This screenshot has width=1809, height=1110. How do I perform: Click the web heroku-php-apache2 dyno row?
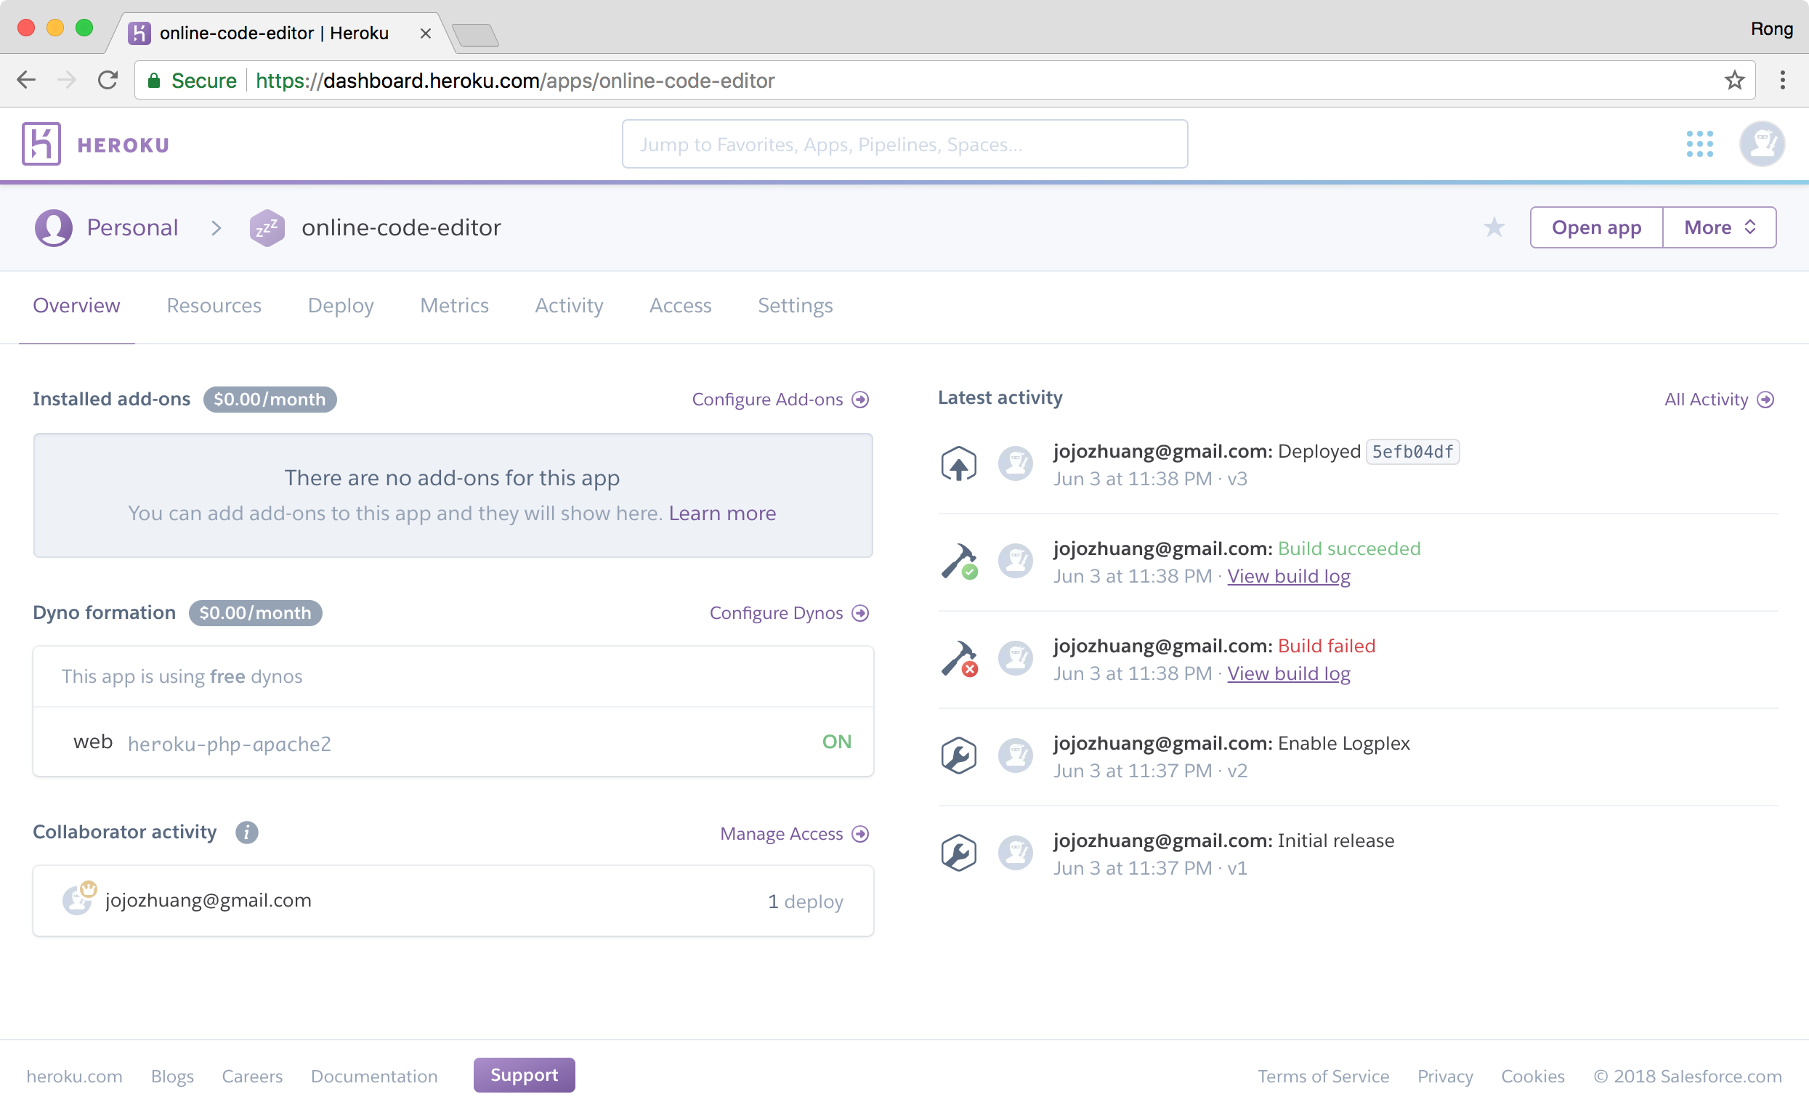[453, 742]
